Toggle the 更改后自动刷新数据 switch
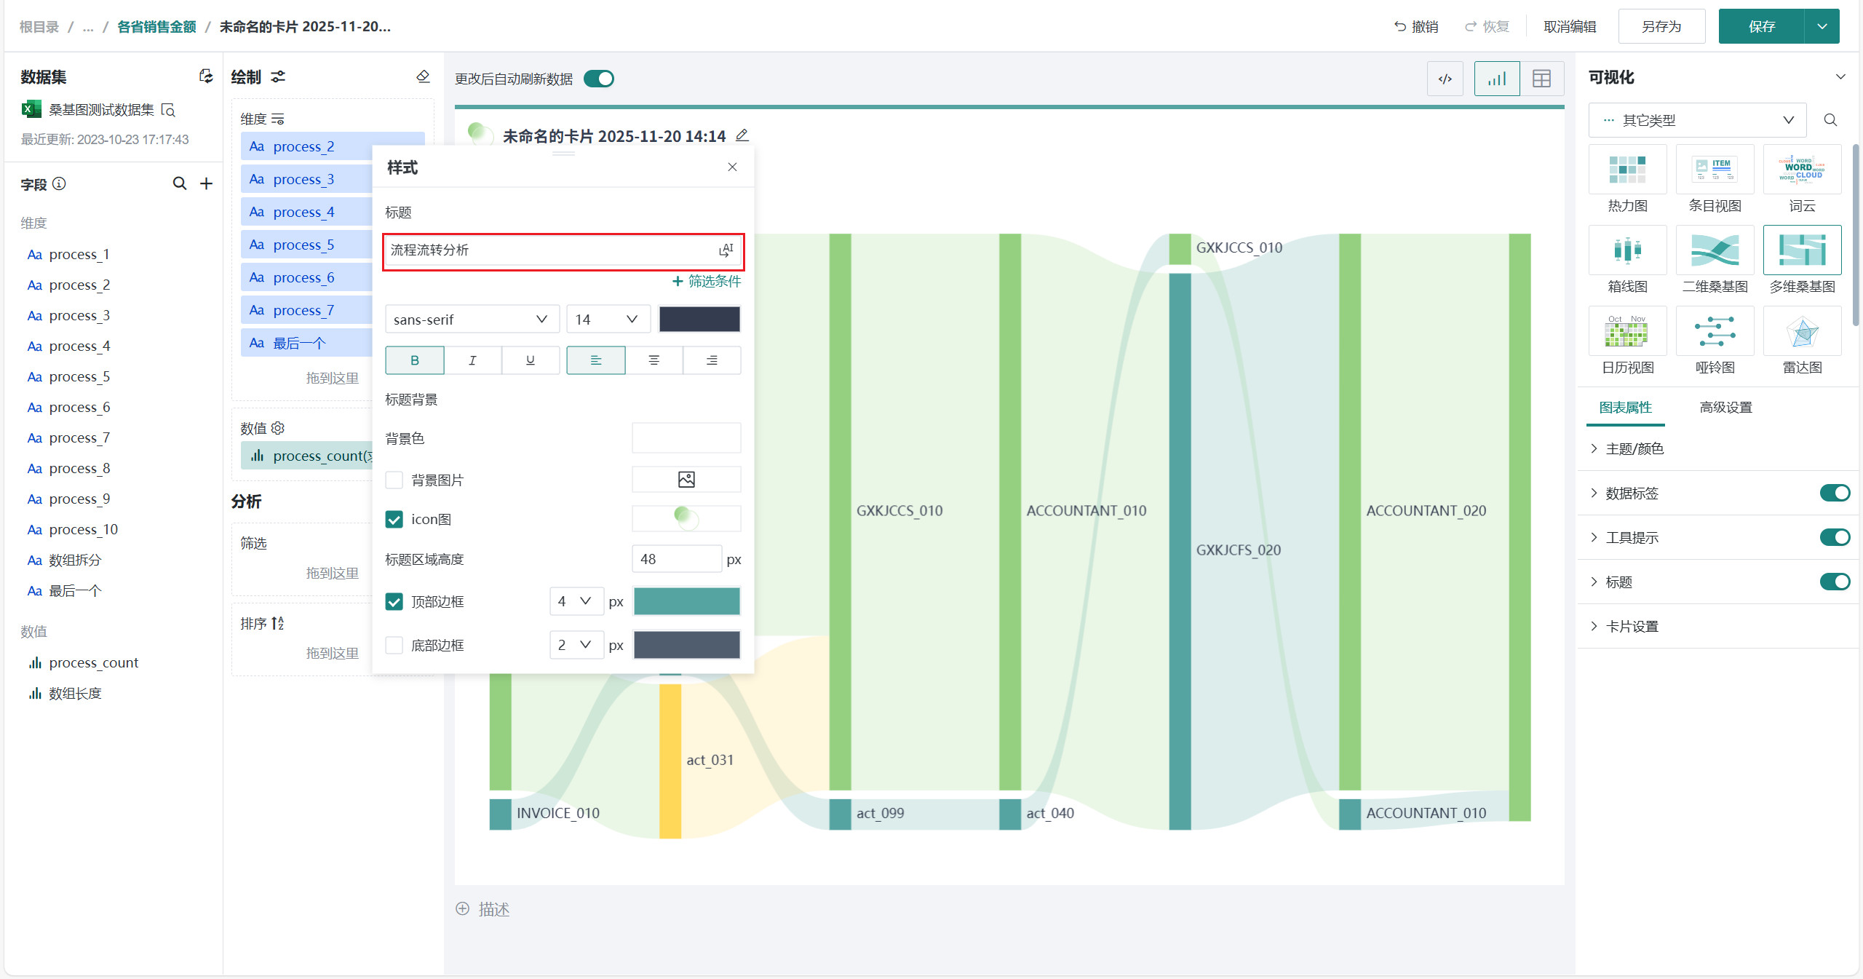The width and height of the screenshot is (1863, 979). pos(599,79)
